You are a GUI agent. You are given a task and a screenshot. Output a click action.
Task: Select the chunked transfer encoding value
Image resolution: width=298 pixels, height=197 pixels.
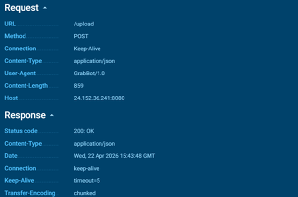(x=85, y=193)
